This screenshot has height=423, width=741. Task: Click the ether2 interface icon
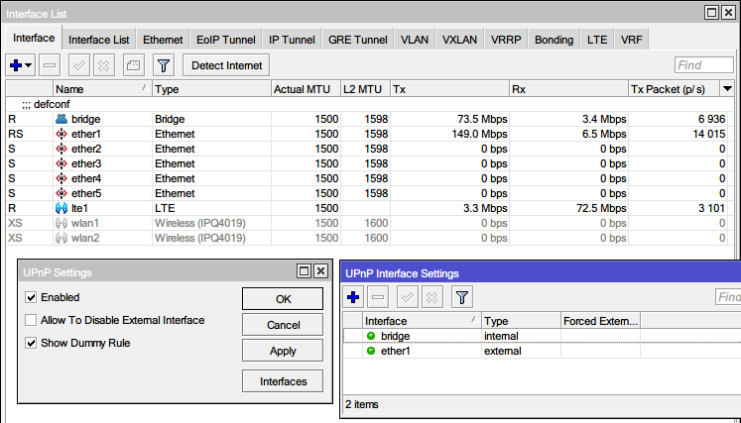point(62,149)
